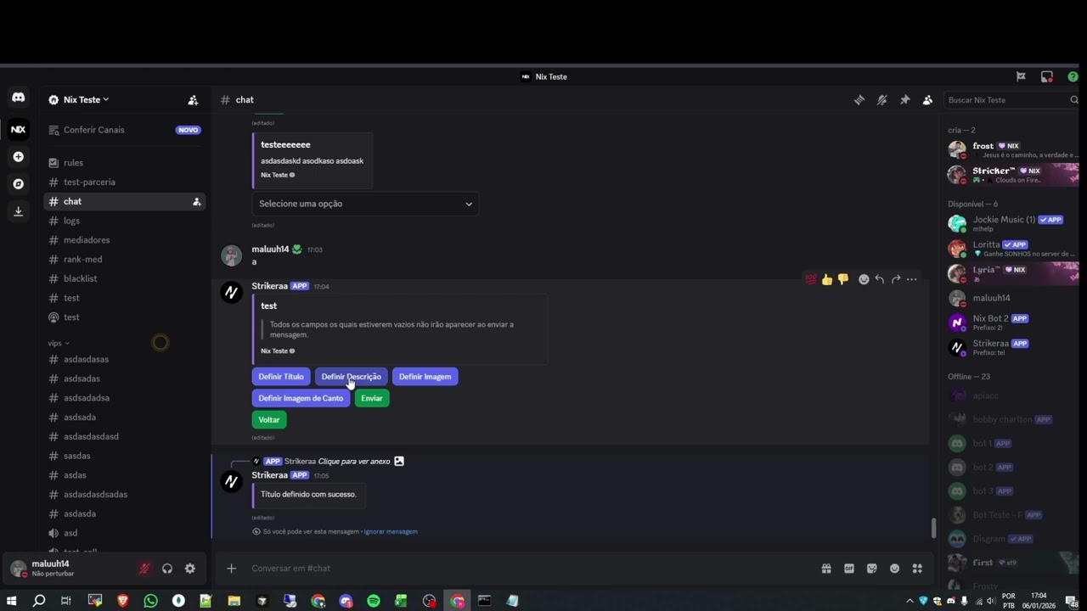Open notification settings bell icon
1087x611 pixels.
[x=882, y=100]
